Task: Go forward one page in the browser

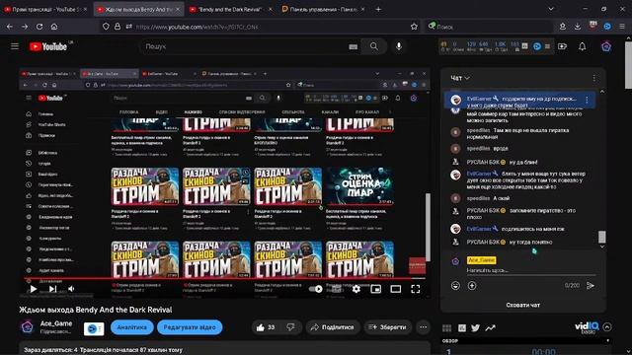Action: (25, 27)
